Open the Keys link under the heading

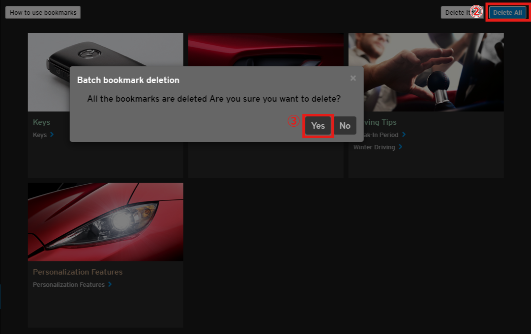tap(40, 135)
